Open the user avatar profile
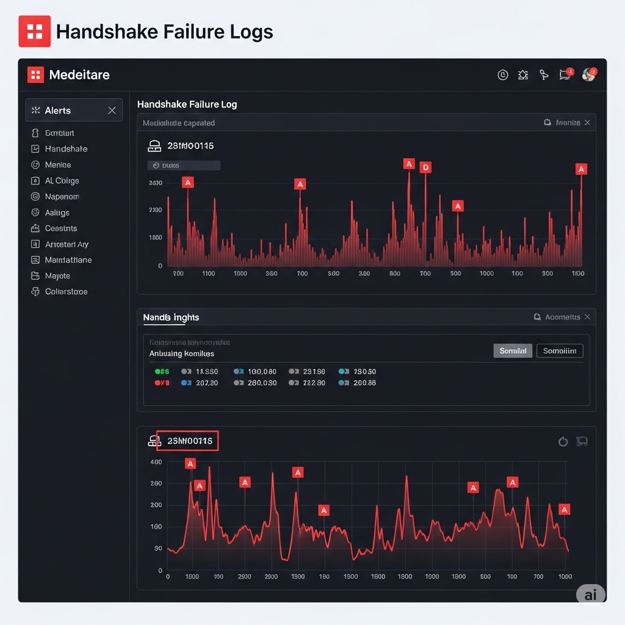 589,74
